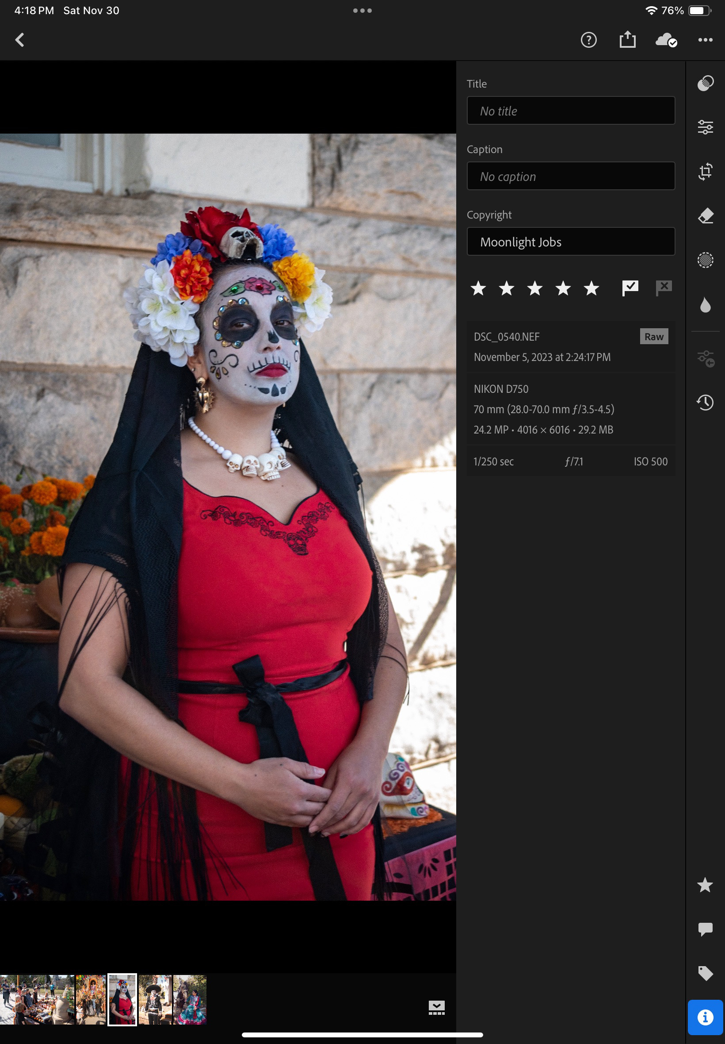725x1044 pixels.
Task: Tap the share export icon
Action: (627, 39)
